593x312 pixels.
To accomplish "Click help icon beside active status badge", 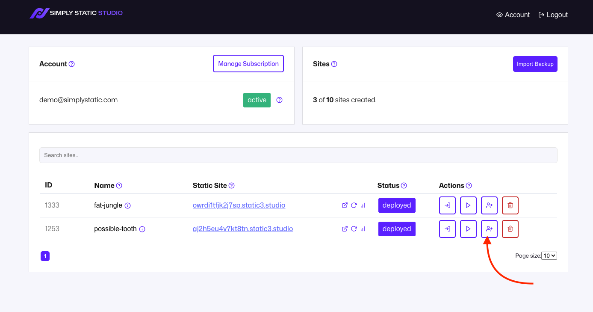I will 280,100.
